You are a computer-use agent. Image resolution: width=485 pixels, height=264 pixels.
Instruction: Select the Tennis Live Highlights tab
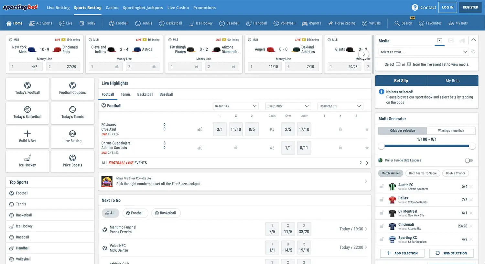tap(126, 94)
